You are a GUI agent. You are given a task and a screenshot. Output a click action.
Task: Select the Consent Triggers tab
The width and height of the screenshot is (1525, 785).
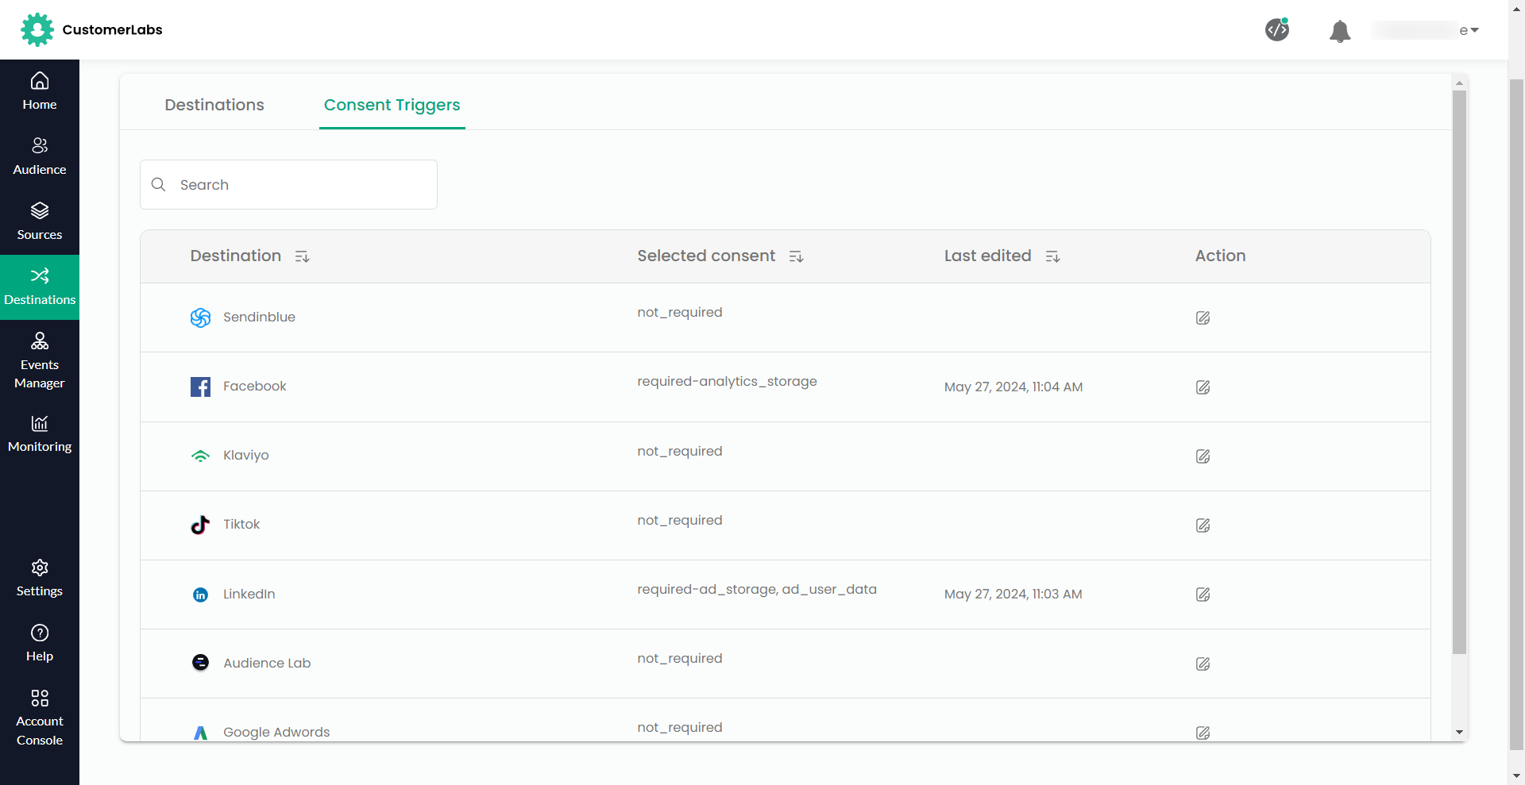392,105
